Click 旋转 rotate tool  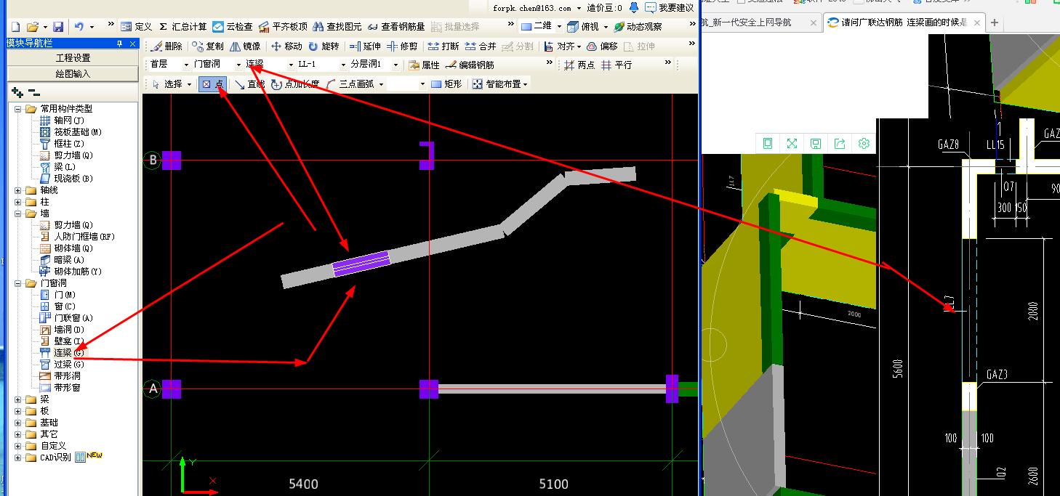[x=324, y=46]
